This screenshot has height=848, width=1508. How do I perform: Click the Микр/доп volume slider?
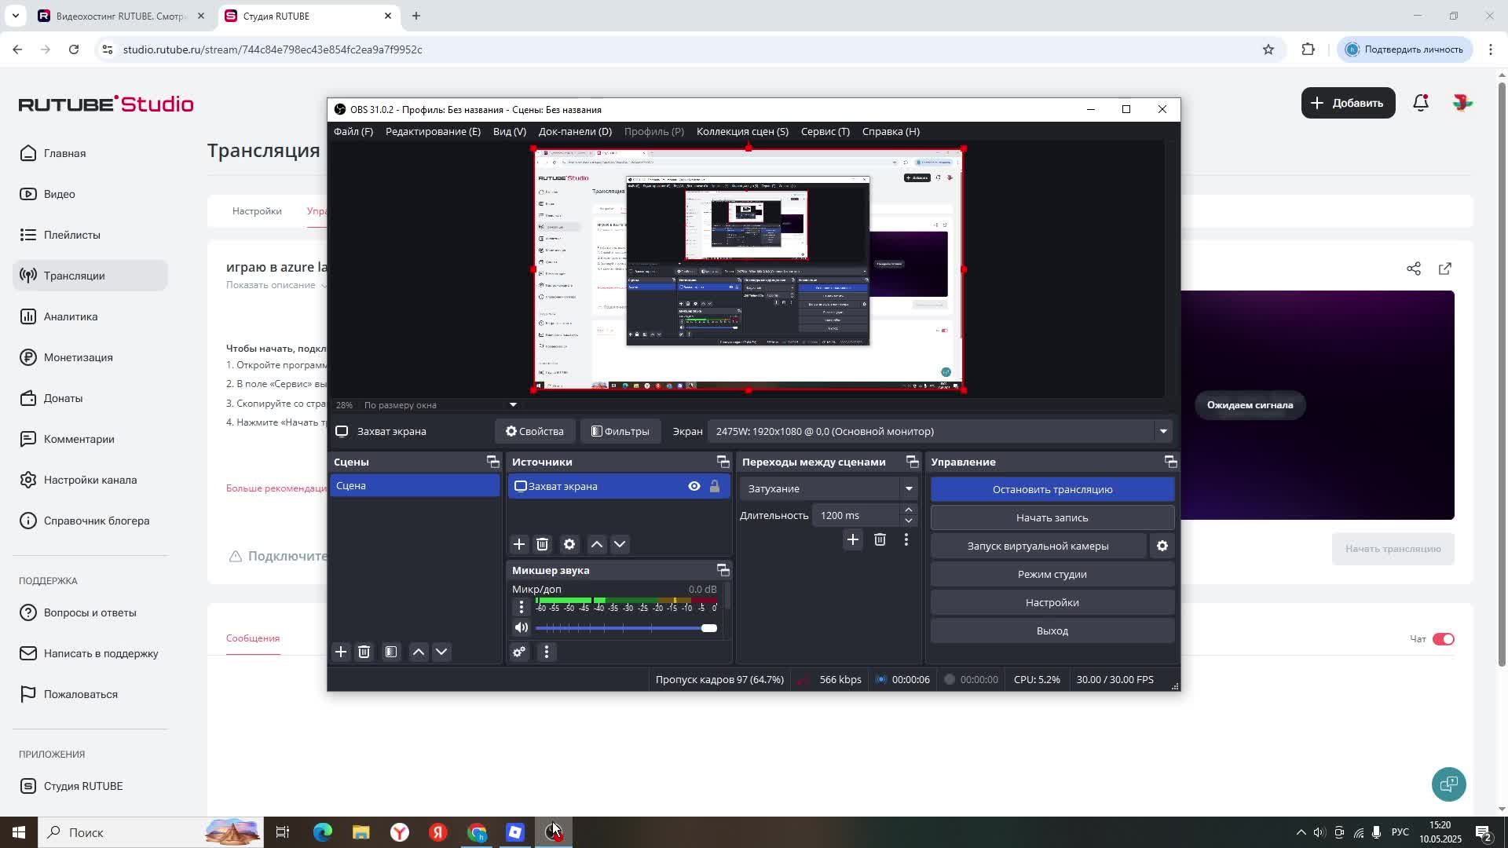[626, 628]
